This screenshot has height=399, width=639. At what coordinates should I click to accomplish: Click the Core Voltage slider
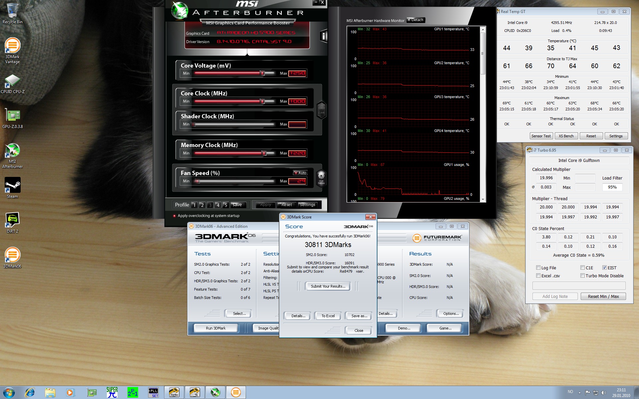pos(235,73)
